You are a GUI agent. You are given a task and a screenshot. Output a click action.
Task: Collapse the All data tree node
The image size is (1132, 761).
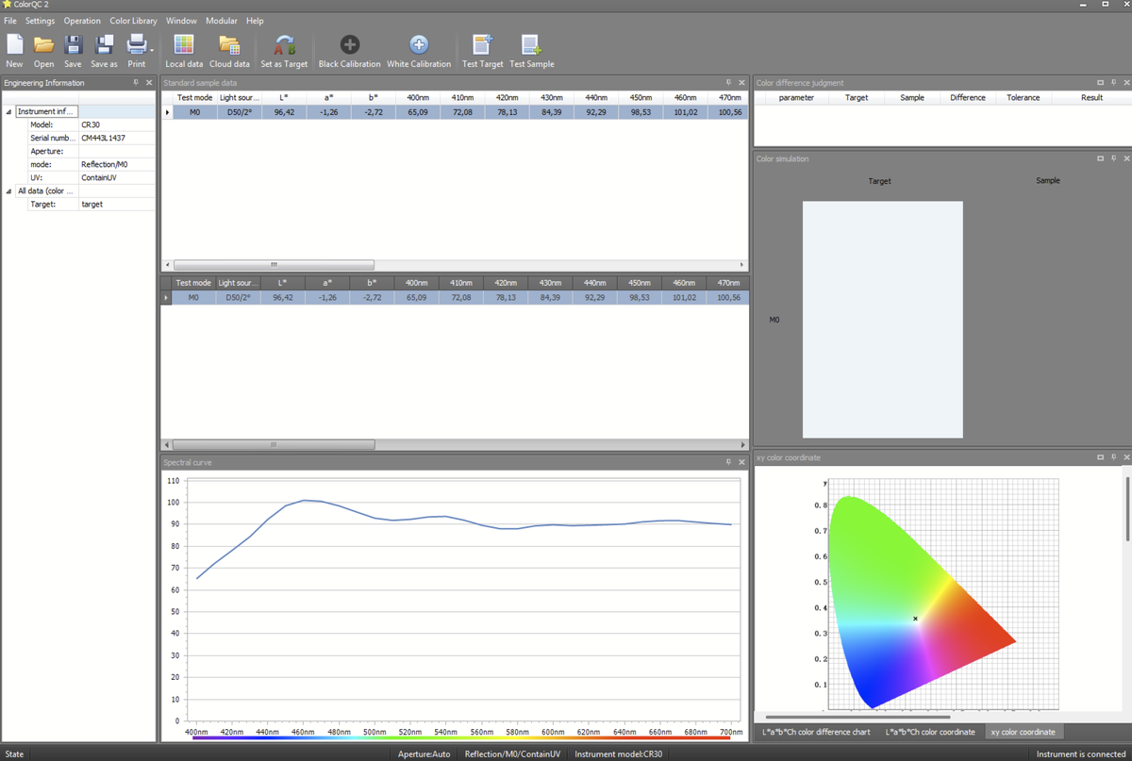(9, 191)
